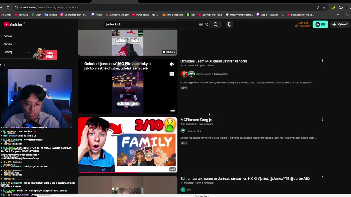
Task: Toggle captions CC on MGFitman preview
Action: [x=172, y=74]
